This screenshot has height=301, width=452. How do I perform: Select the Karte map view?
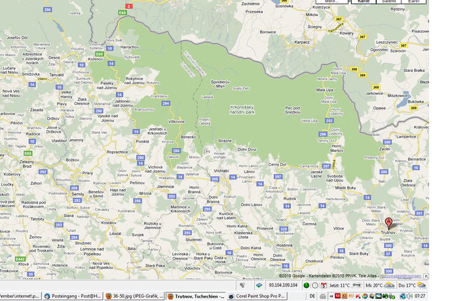[364, 2]
